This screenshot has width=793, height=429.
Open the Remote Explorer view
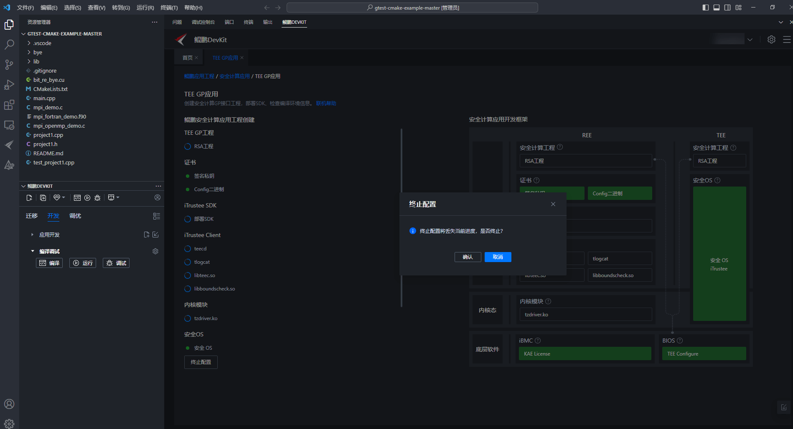click(9, 125)
